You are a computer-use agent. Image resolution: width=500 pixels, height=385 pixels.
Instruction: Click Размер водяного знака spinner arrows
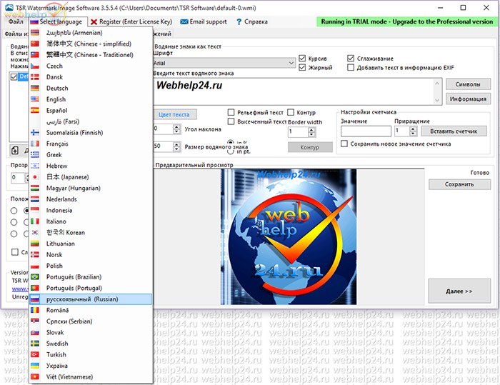coord(176,146)
